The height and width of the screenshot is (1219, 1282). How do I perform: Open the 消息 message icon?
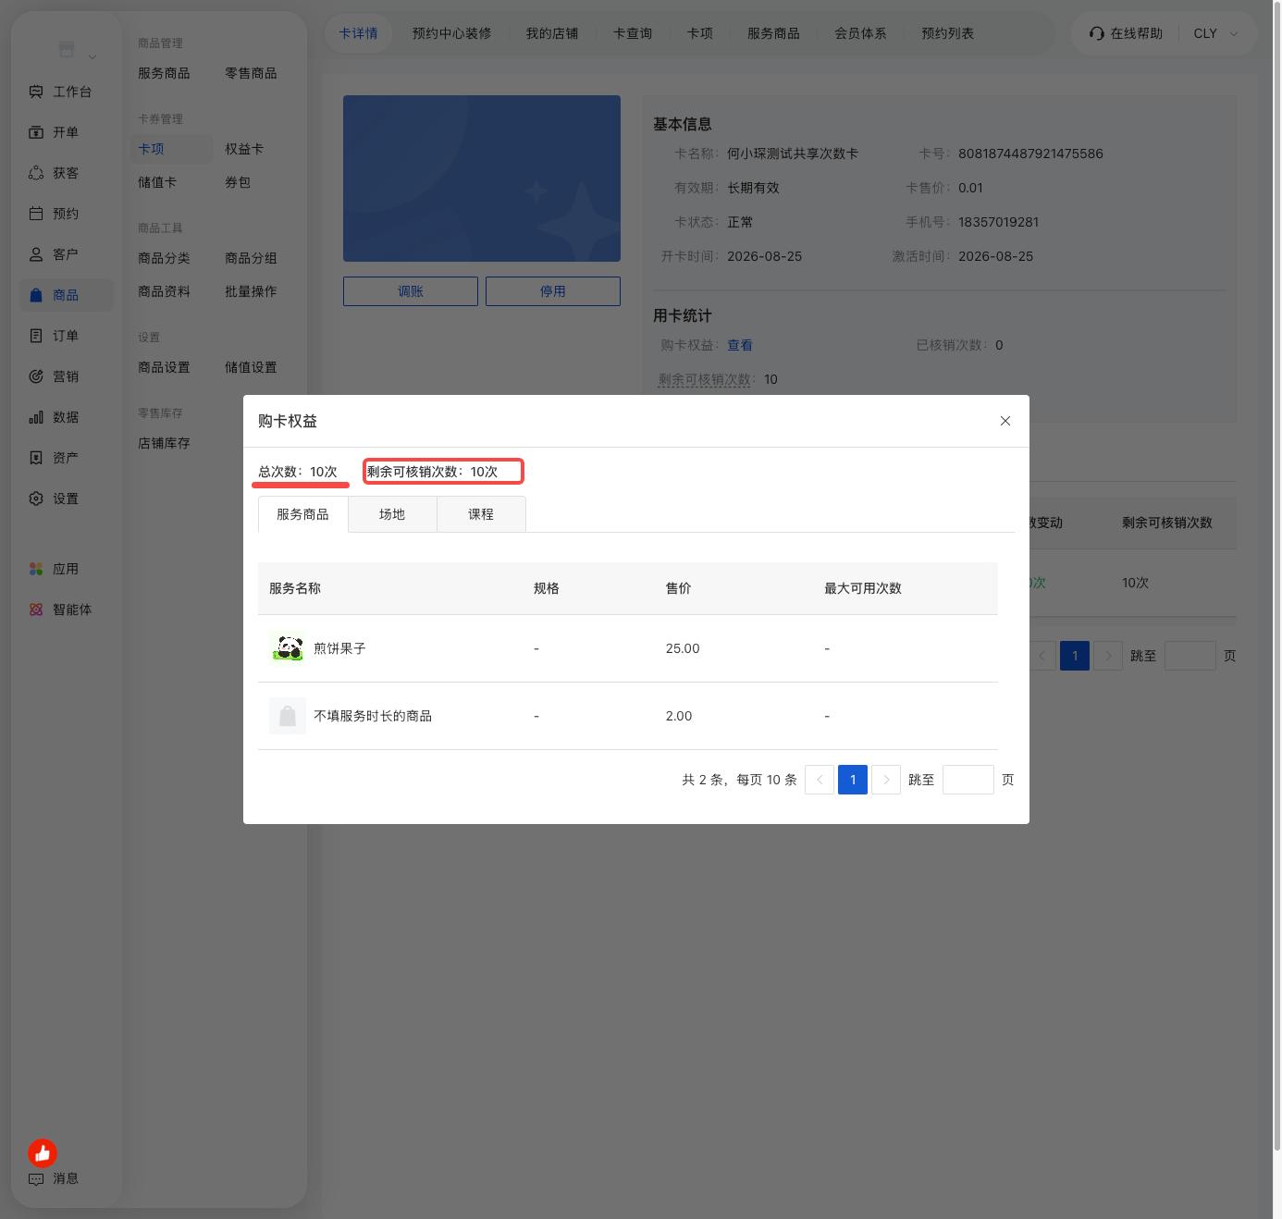[x=36, y=1178]
